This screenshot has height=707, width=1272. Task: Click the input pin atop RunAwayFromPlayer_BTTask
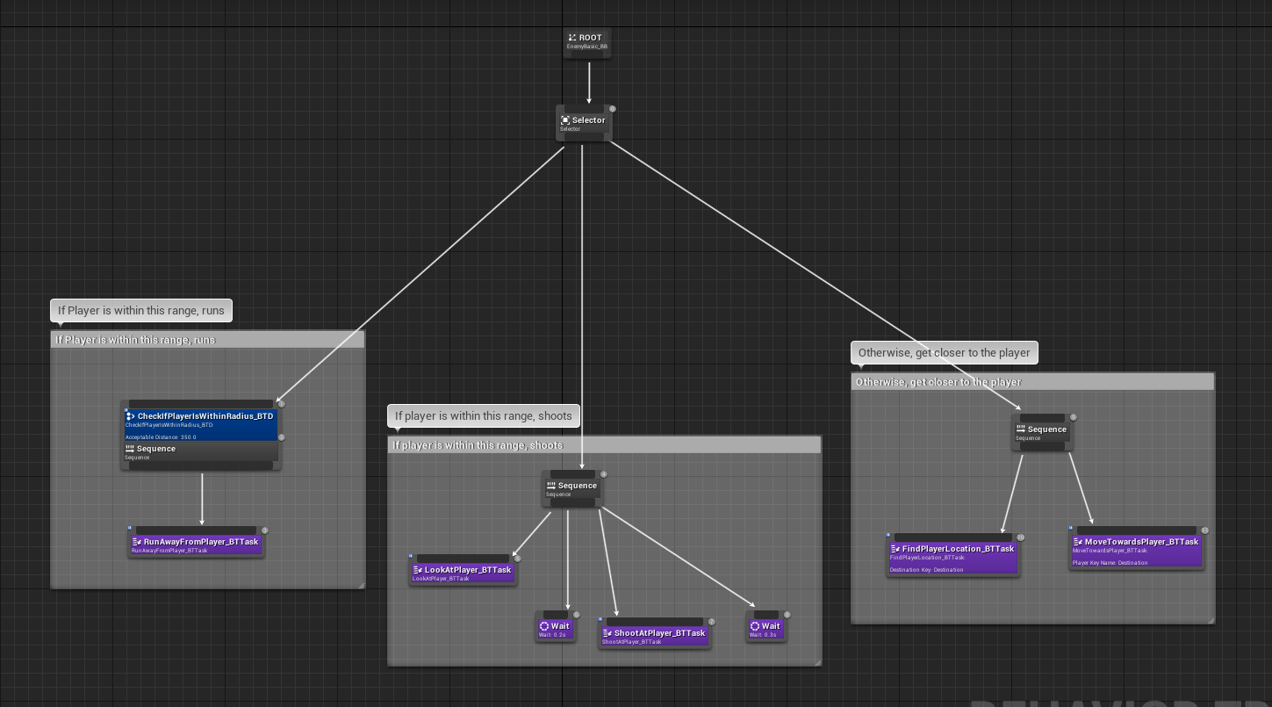[196, 531]
